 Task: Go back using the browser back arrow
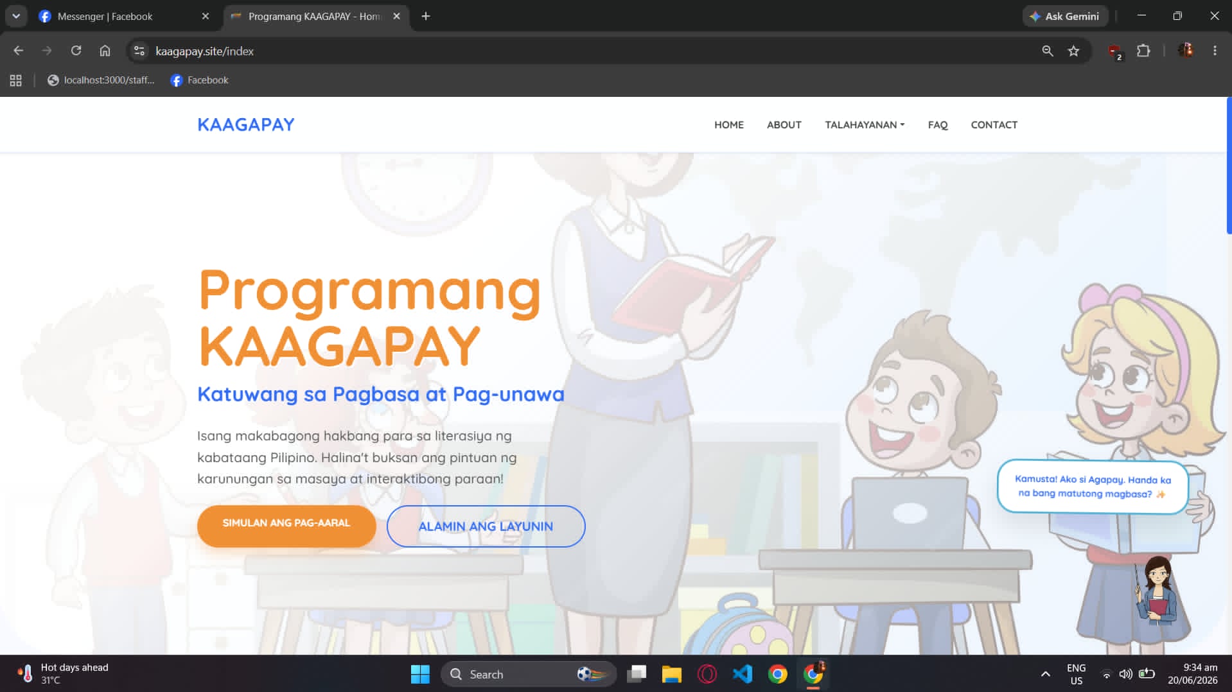(x=18, y=51)
